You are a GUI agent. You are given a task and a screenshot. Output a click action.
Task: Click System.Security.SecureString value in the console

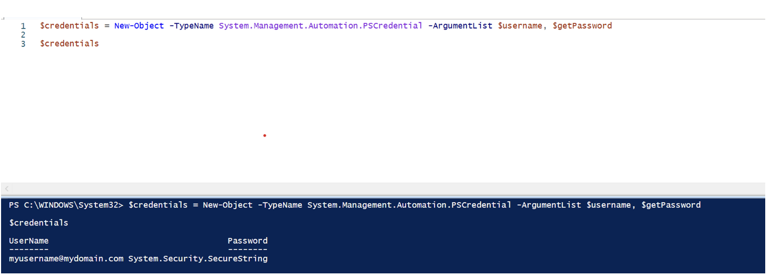(198, 259)
